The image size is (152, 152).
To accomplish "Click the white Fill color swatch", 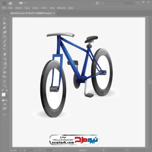I will pyautogui.click(x=4, y=95).
